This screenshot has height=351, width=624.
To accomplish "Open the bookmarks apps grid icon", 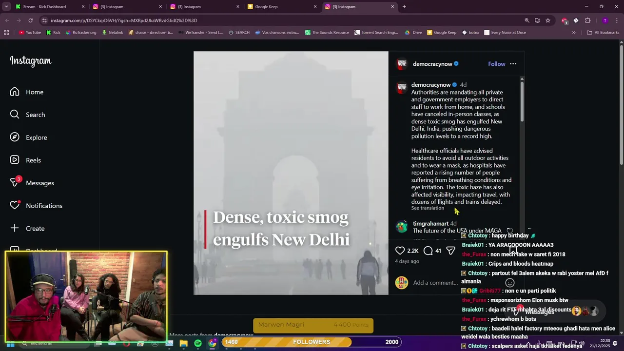I will point(6,33).
